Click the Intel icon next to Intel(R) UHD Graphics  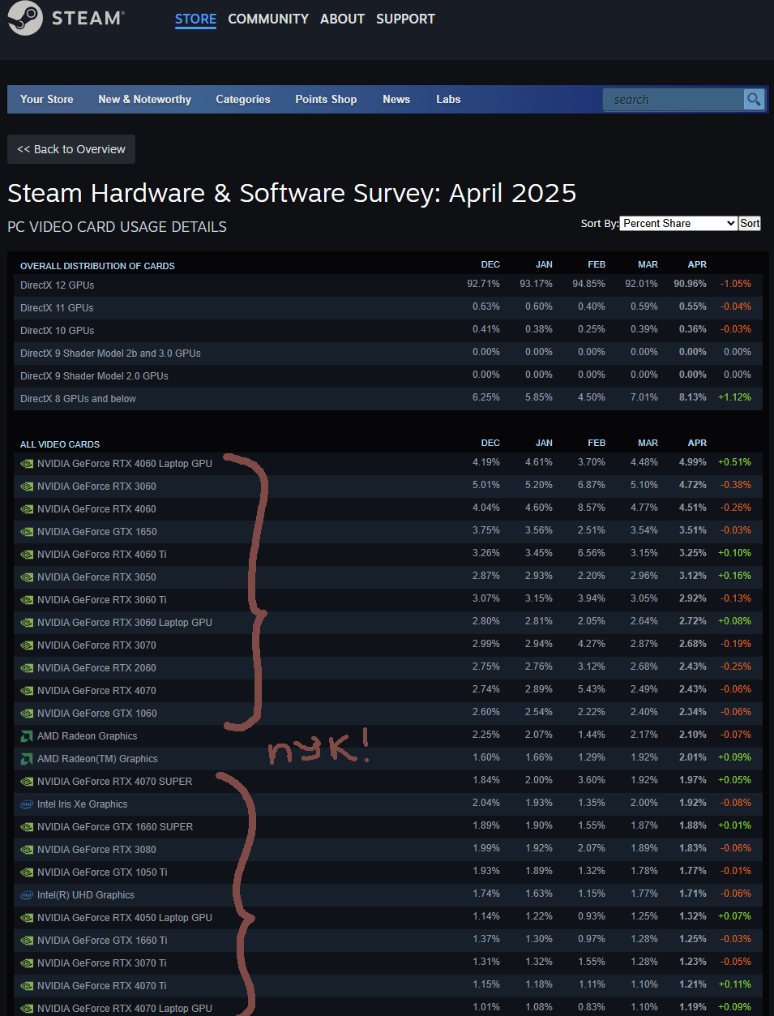pos(27,895)
